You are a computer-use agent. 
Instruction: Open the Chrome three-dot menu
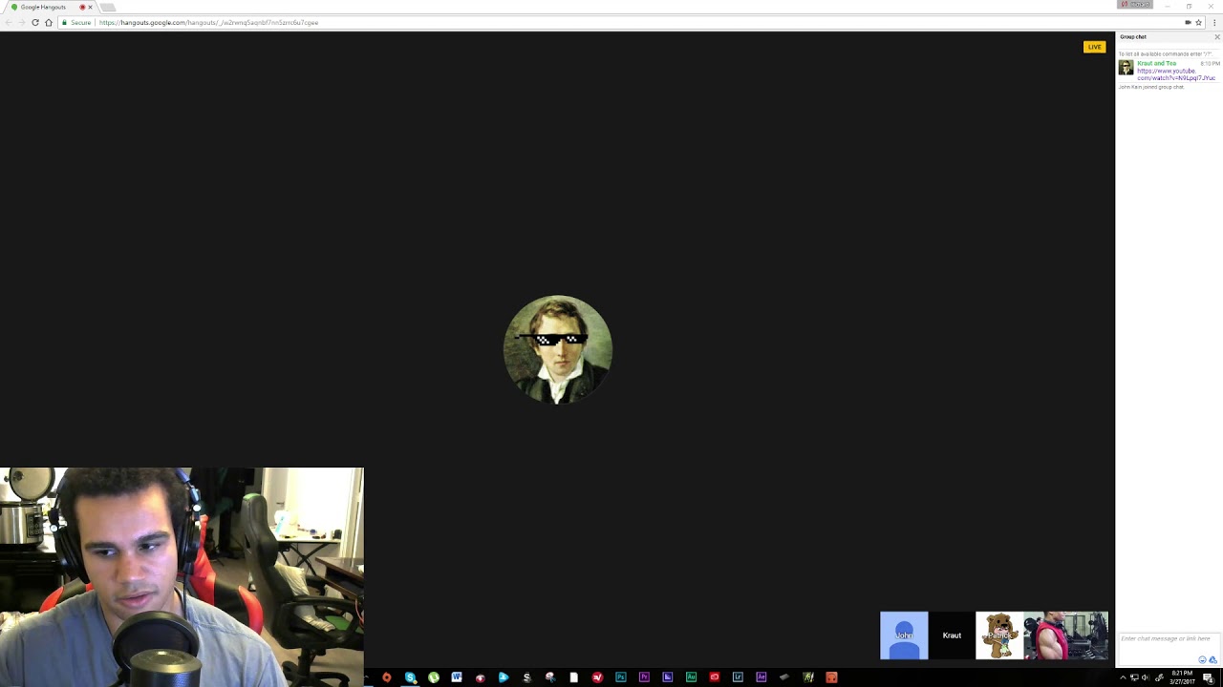(1214, 22)
